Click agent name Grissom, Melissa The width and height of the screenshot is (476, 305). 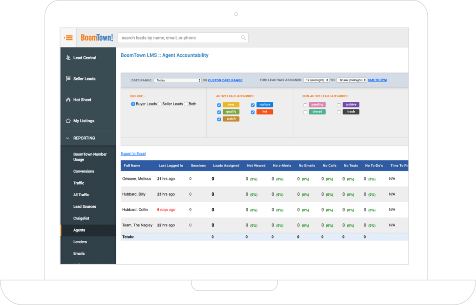click(136, 179)
